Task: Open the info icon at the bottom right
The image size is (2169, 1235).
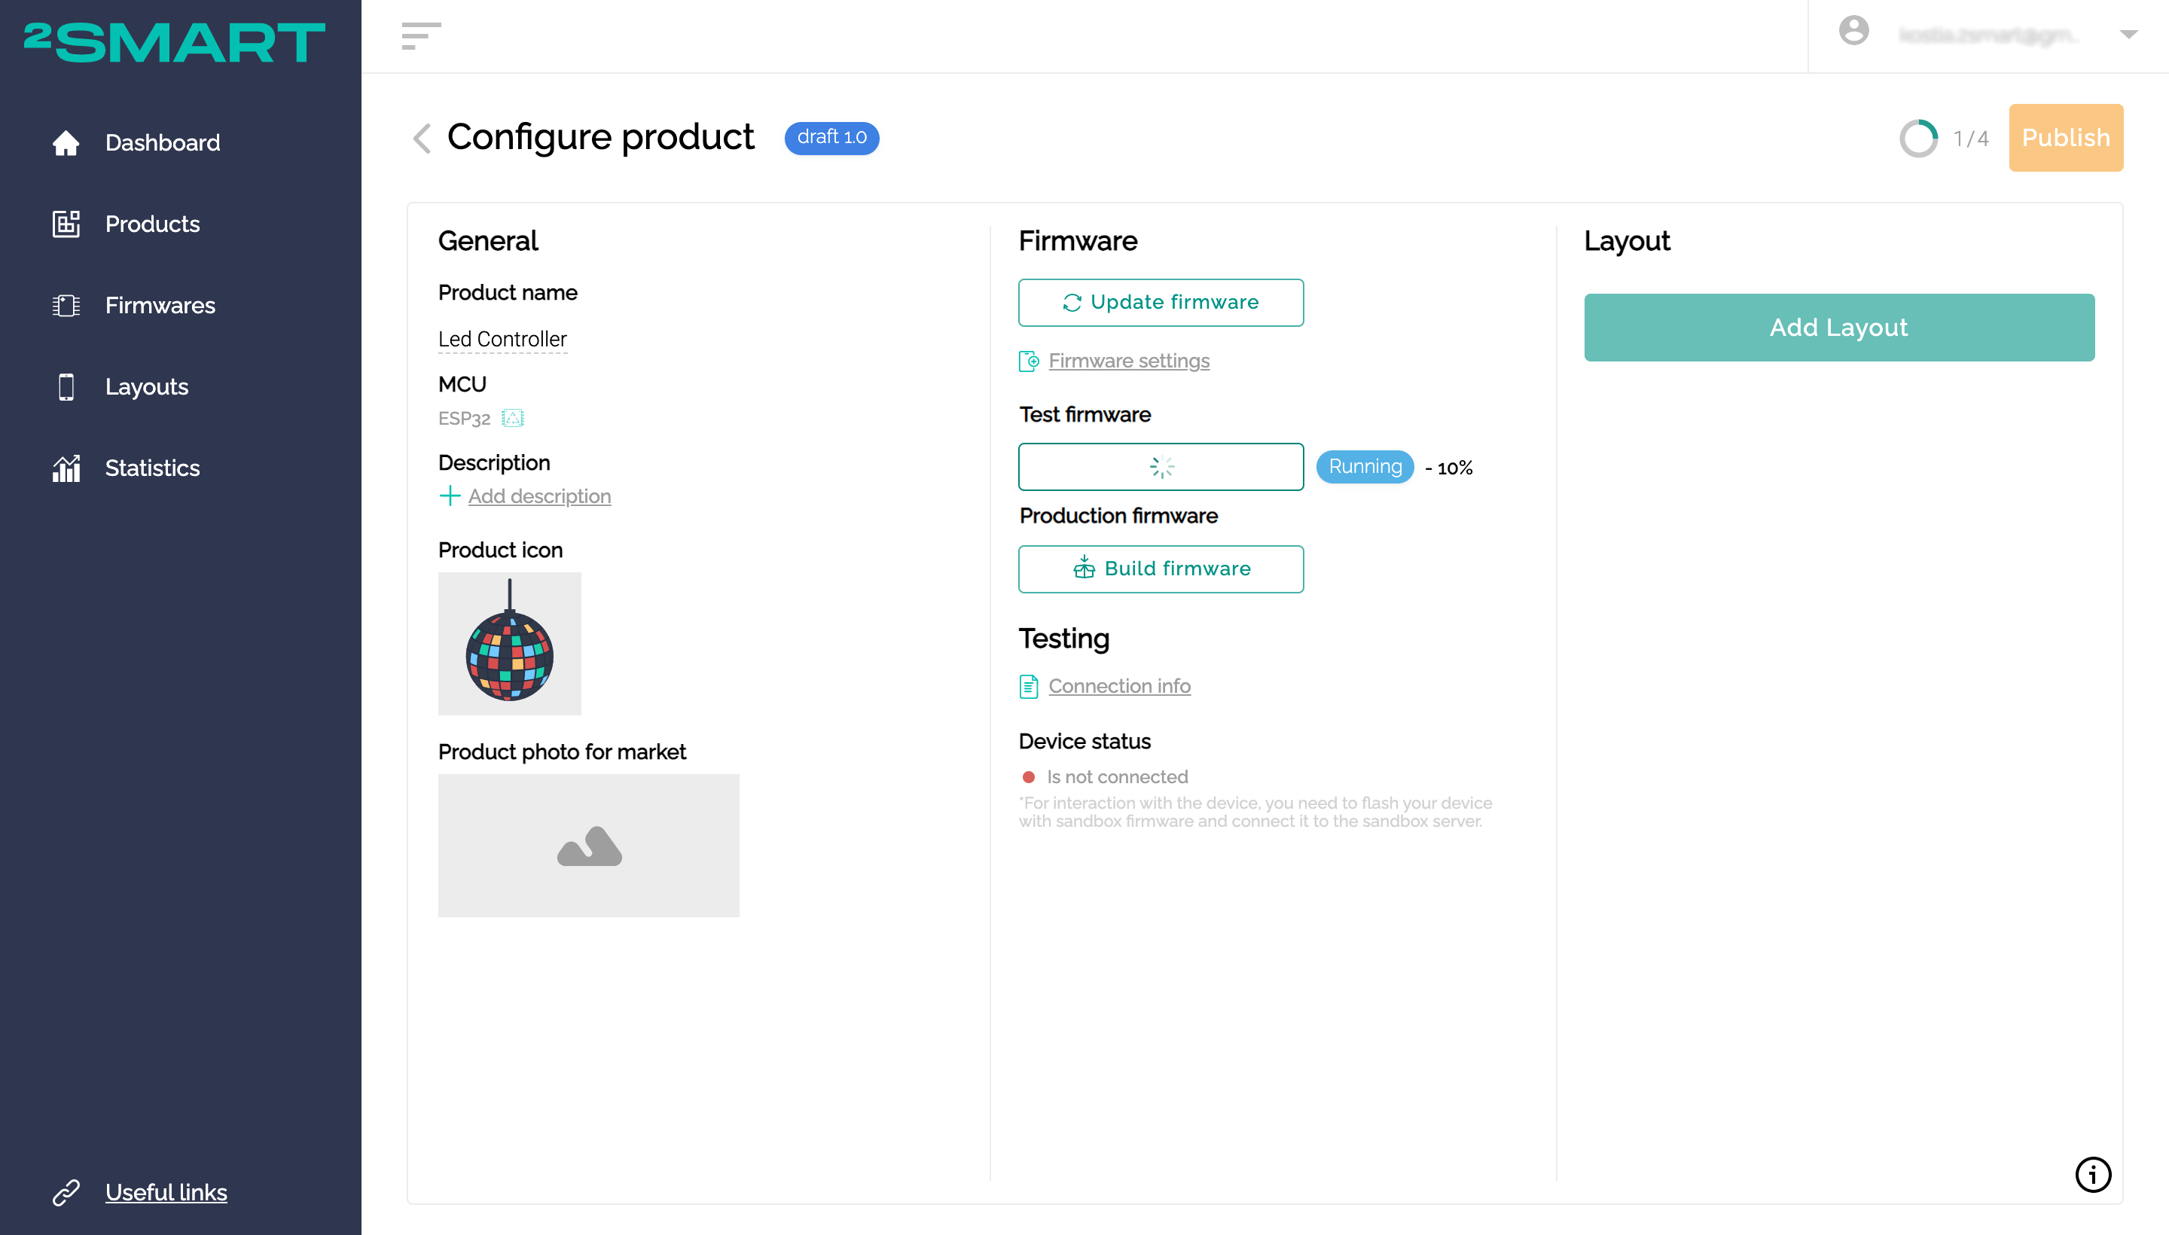Action: coord(2092,1174)
